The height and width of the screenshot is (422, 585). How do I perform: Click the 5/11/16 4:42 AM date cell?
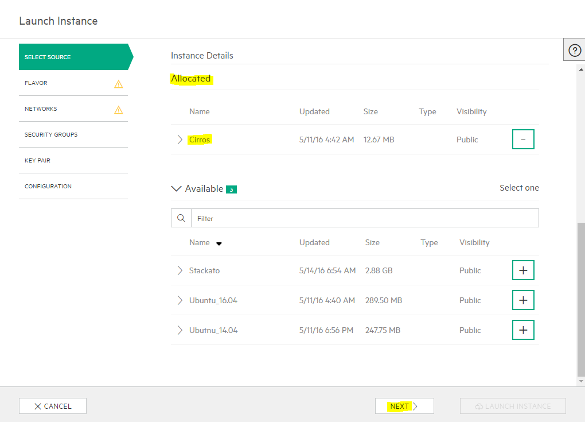coord(326,140)
